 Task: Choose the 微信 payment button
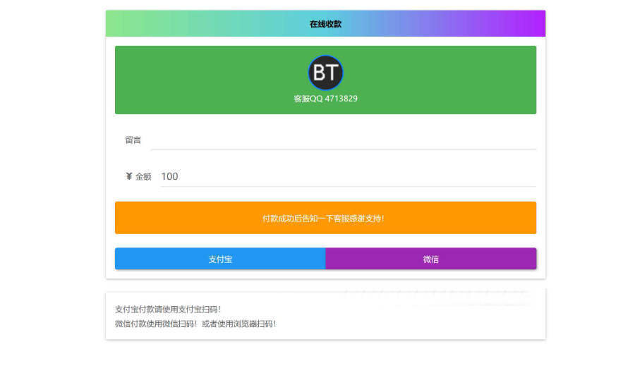(x=430, y=259)
